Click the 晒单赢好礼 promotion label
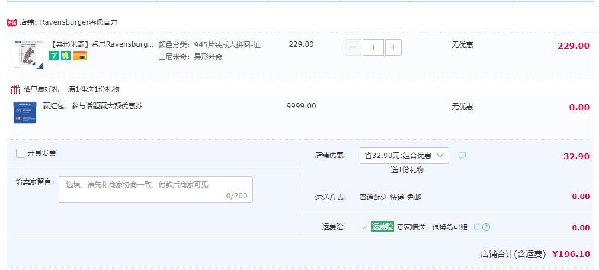599x270 pixels. [41, 89]
